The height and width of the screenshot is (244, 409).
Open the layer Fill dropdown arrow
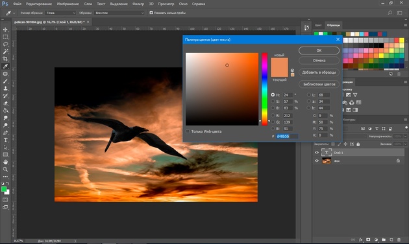click(x=405, y=144)
